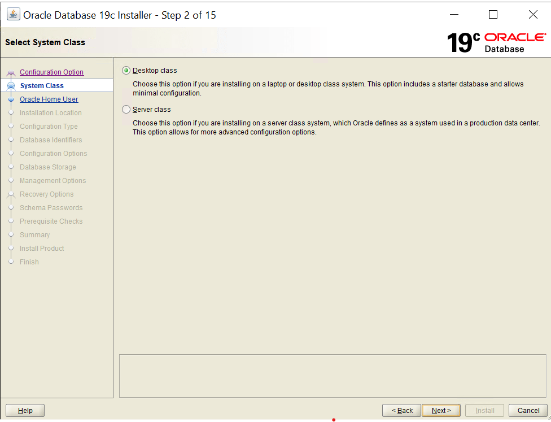Screen dimensions: 551x422
Task: Click the disabled Install button
Action: pos(484,410)
